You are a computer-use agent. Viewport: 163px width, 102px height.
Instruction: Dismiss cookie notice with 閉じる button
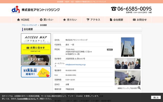coord(156,97)
